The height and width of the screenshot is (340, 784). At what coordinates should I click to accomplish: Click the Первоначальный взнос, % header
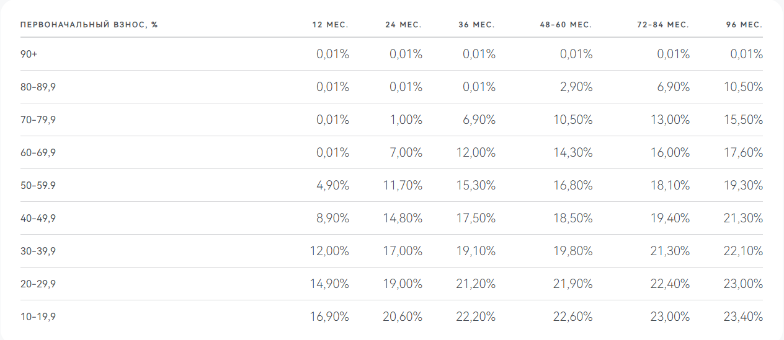tap(89, 25)
